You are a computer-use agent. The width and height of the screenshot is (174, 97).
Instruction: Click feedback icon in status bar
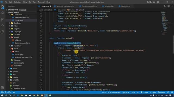[x=168, y=92]
